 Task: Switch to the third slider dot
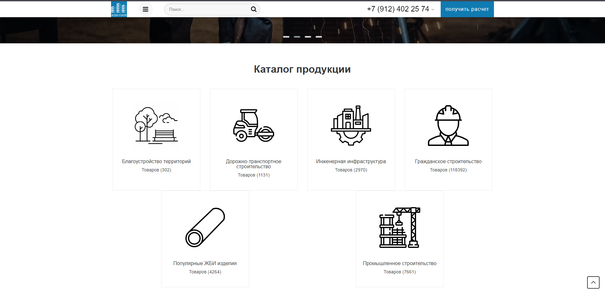[x=308, y=36]
